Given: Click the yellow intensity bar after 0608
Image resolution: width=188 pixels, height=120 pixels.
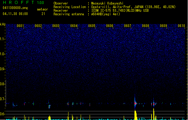Looking at the screenshot, I should (x=154, y=114).
